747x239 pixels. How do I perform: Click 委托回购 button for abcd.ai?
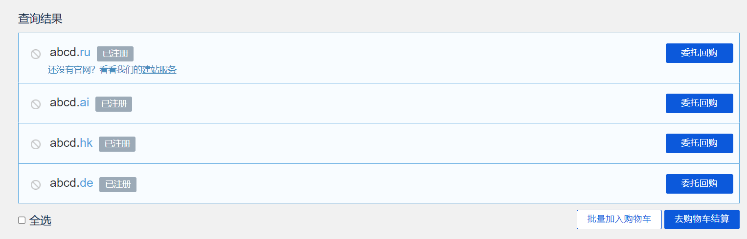tap(699, 103)
